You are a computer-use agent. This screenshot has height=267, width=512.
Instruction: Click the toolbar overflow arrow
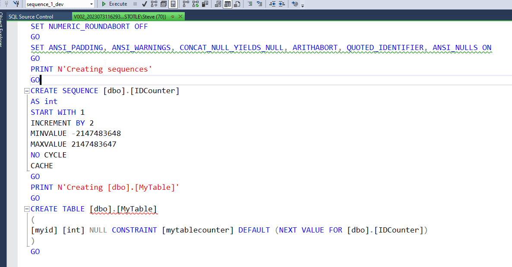302,6
